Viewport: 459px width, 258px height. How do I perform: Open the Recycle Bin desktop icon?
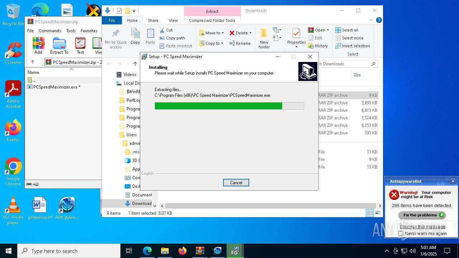(x=13, y=15)
